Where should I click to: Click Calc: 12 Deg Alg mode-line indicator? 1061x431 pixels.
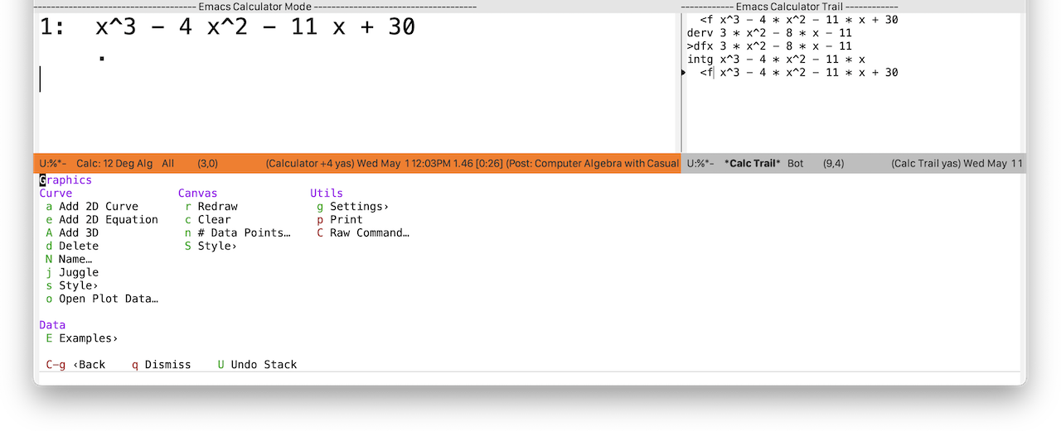(x=114, y=164)
